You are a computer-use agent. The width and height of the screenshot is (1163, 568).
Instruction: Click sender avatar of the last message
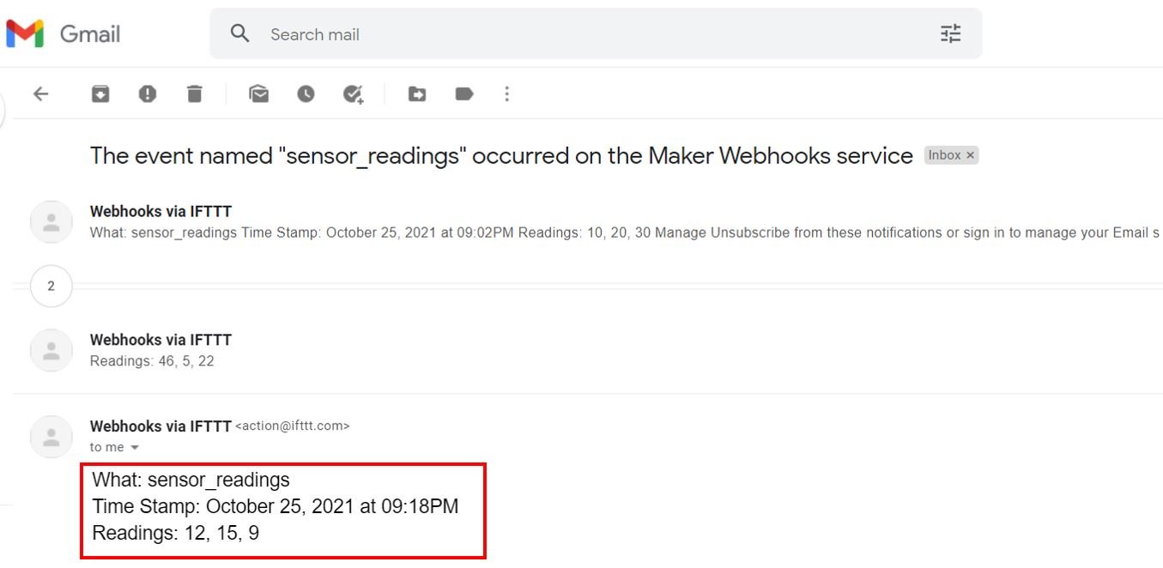[x=51, y=437]
